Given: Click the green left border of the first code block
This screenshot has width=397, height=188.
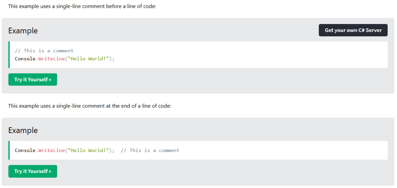Looking at the screenshot, I should [x=9, y=55].
